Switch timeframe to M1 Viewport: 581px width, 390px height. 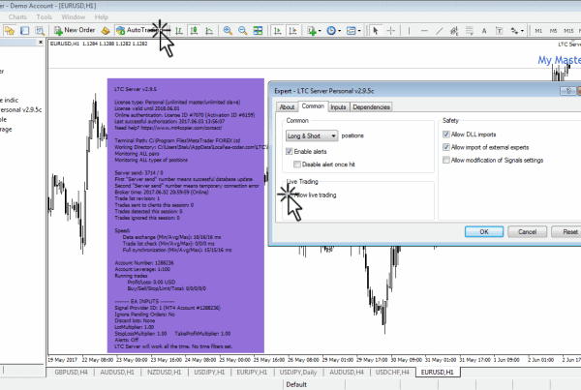click(x=538, y=31)
